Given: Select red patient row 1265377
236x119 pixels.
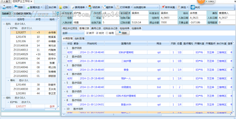Looking at the screenshot, I should [34, 106].
